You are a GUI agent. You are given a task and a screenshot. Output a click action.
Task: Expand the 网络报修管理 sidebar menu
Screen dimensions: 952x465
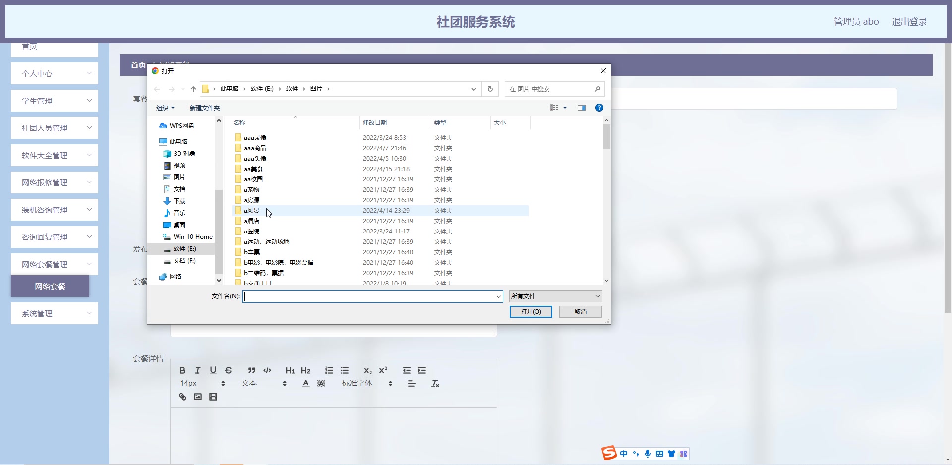click(x=55, y=182)
